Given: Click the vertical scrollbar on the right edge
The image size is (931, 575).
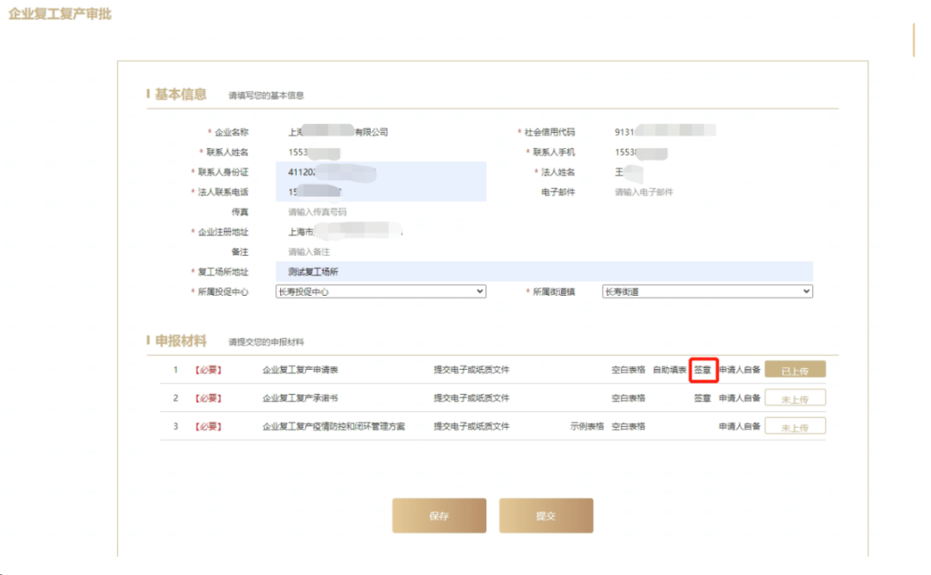Looking at the screenshot, I should (x=913, y=41).
